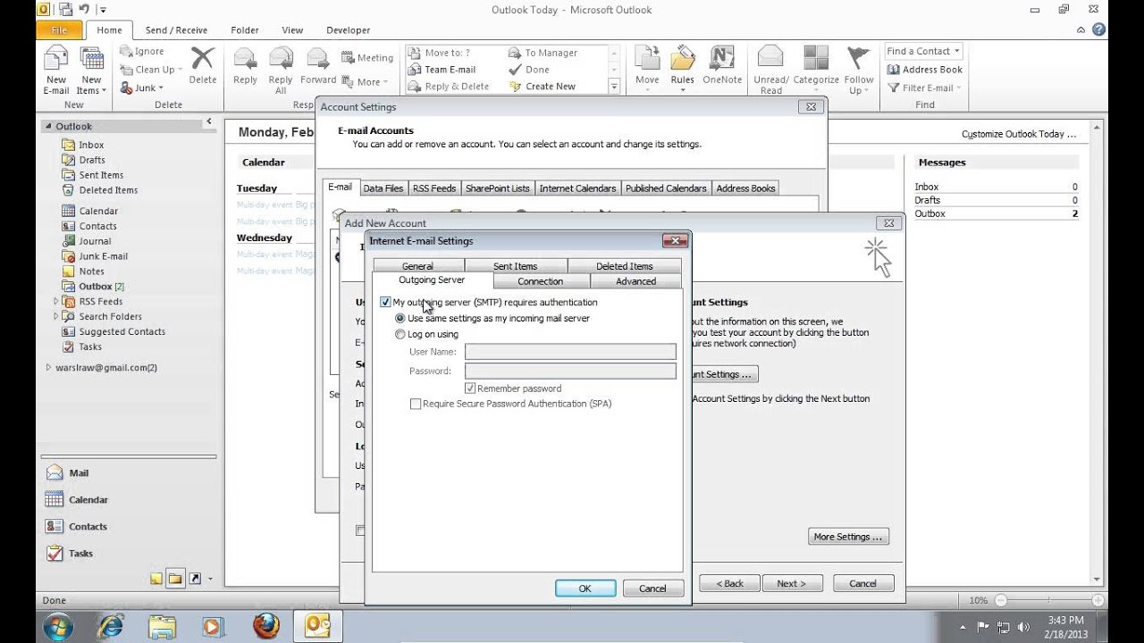
Task: Click the Back button in Add New Account
Action: (x=730, y=583)
